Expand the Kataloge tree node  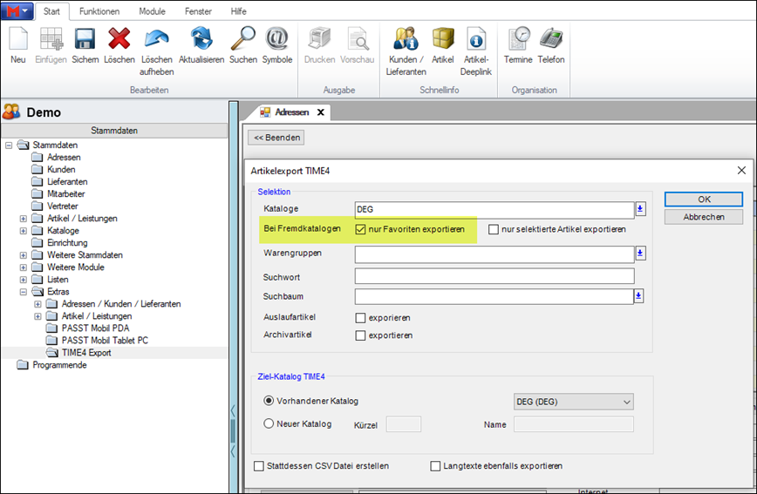(24, 231)
